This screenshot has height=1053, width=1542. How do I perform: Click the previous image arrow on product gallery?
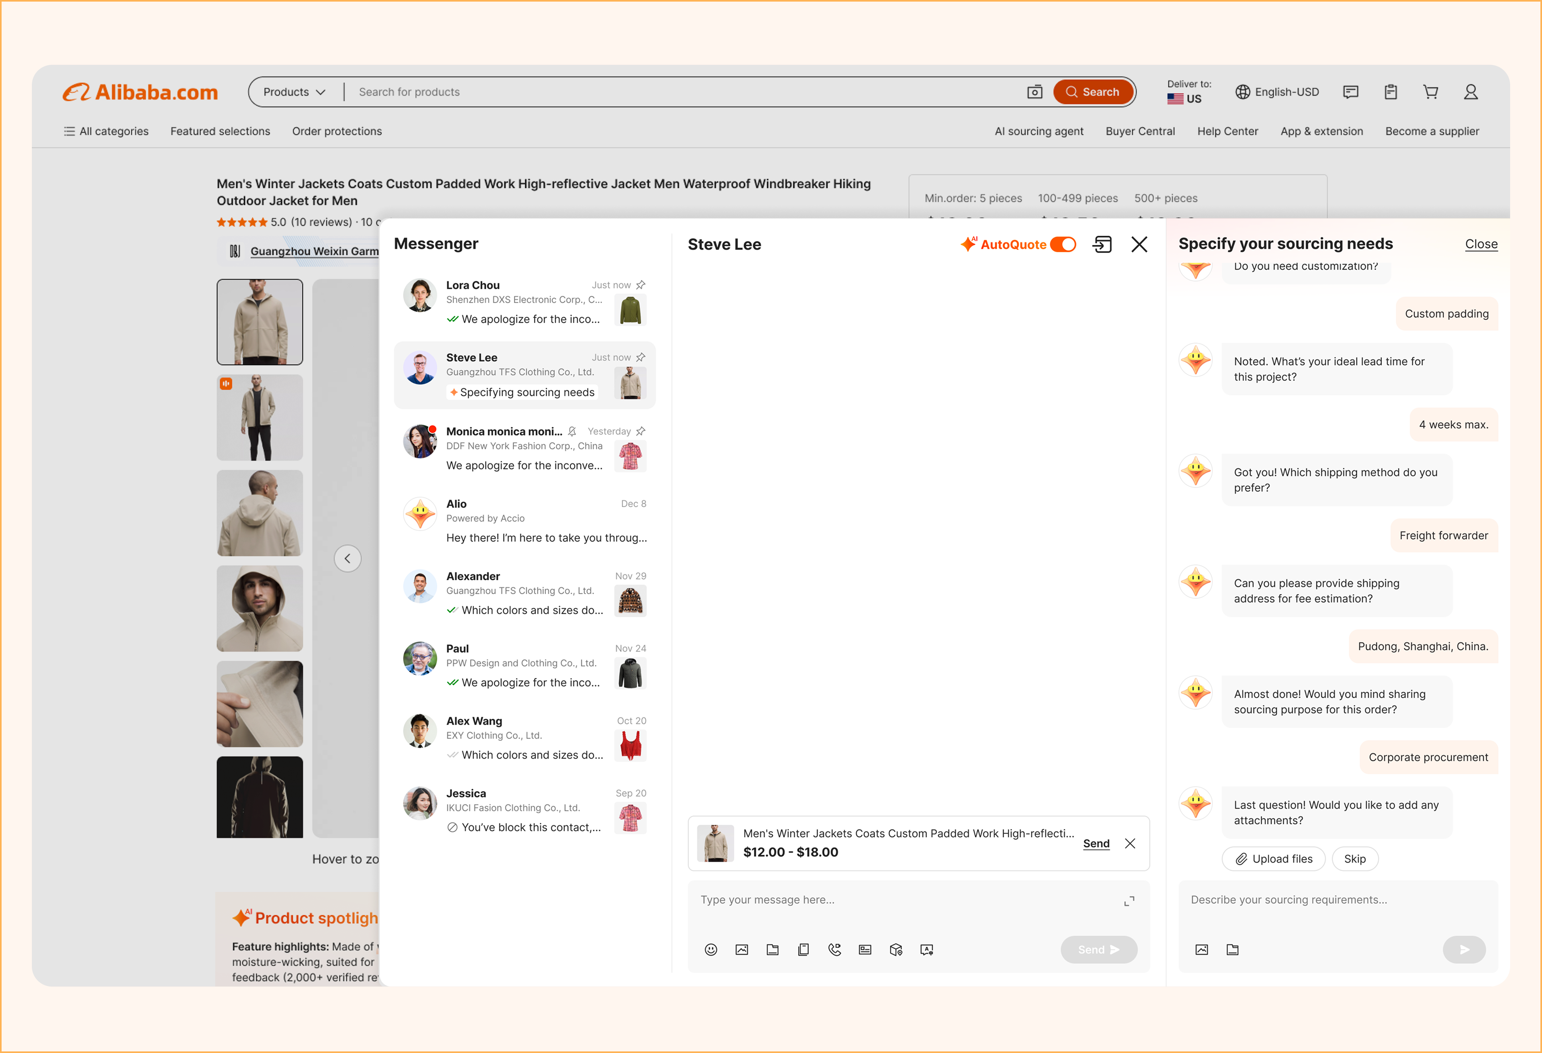[348, 559]
